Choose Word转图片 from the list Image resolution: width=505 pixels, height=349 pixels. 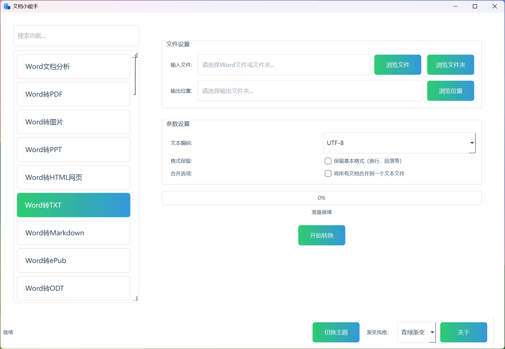[x=73, y=122]
